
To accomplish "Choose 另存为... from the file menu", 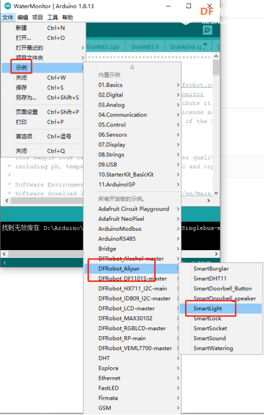I will (x=43, y=97).
